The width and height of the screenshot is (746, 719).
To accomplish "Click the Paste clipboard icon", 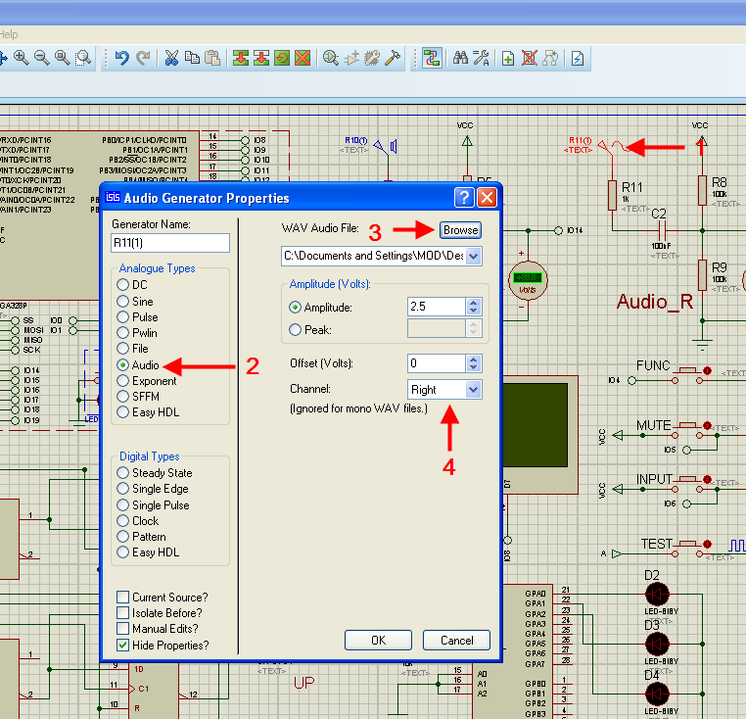I will coord(211,58).
